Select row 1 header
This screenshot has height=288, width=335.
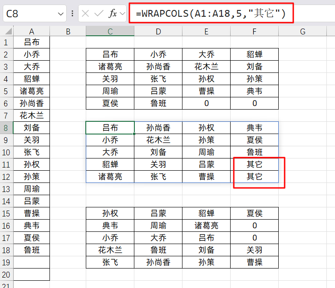click(x=6, y=42)
